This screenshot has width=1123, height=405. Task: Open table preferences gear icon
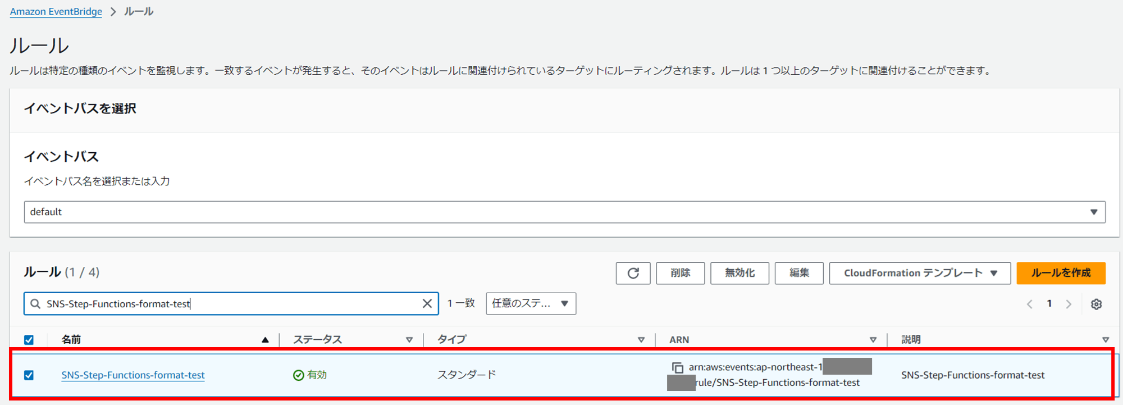pos(1096,304)
